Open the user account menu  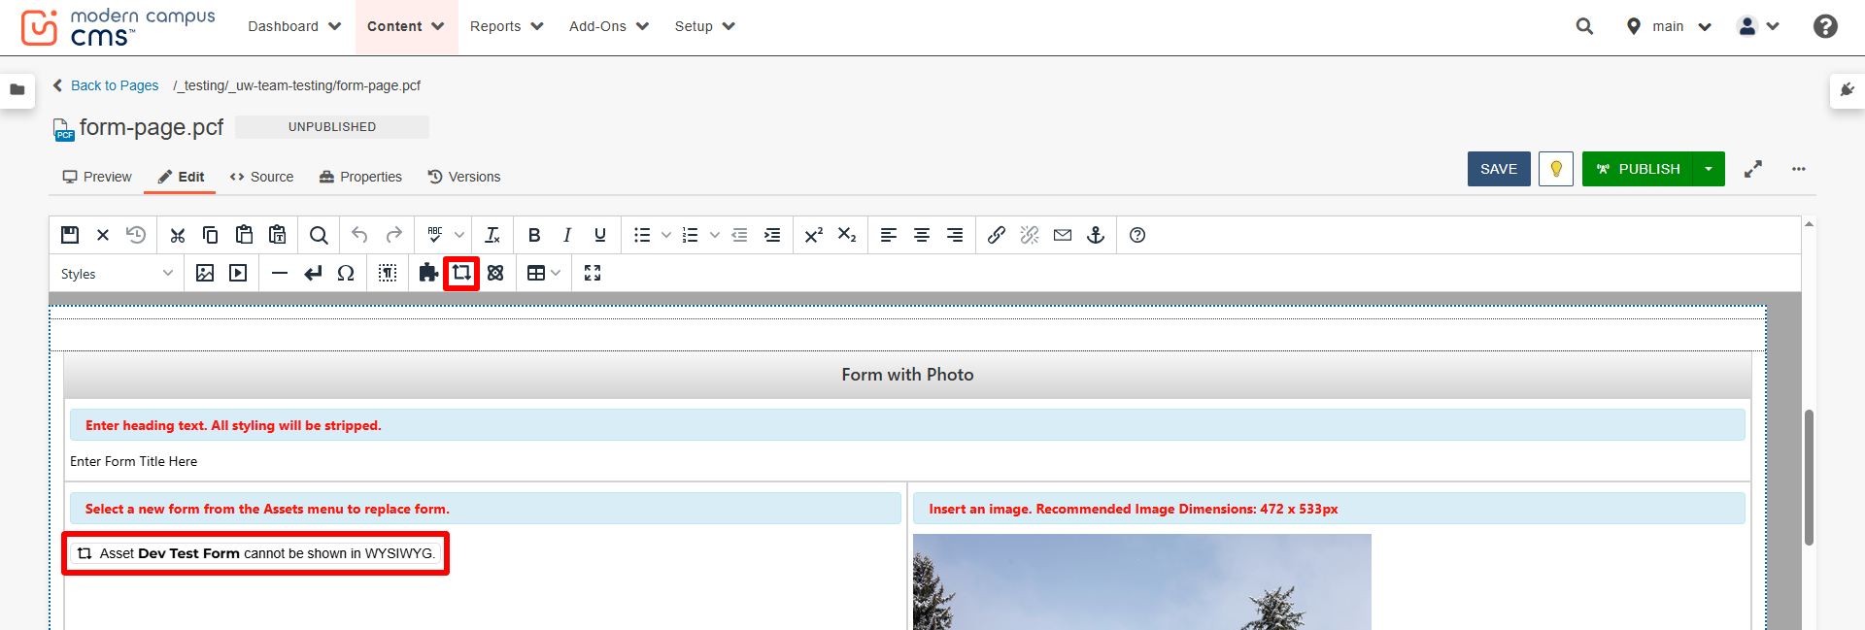point(1759,26)
